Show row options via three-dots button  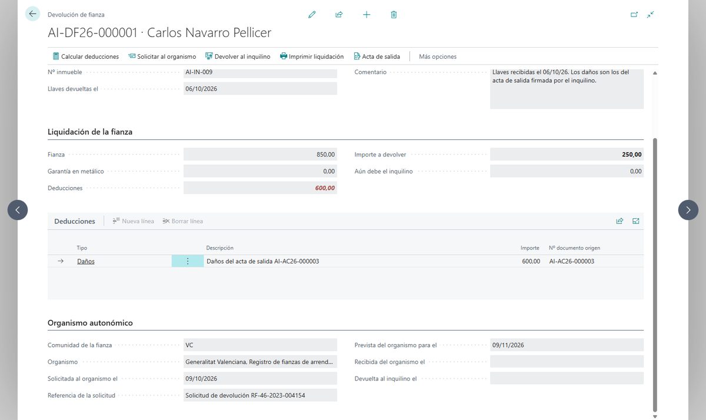coord(188,261)
